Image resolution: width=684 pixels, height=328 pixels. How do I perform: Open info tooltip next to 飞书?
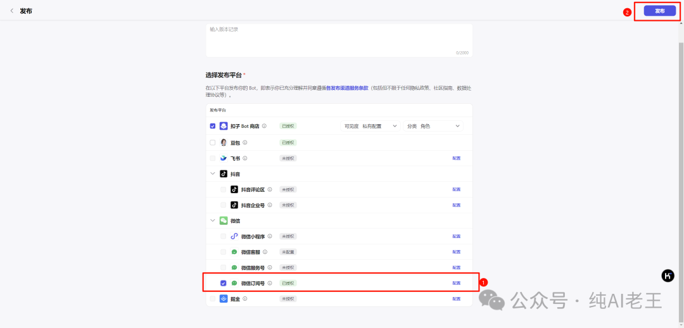(245, 158)
